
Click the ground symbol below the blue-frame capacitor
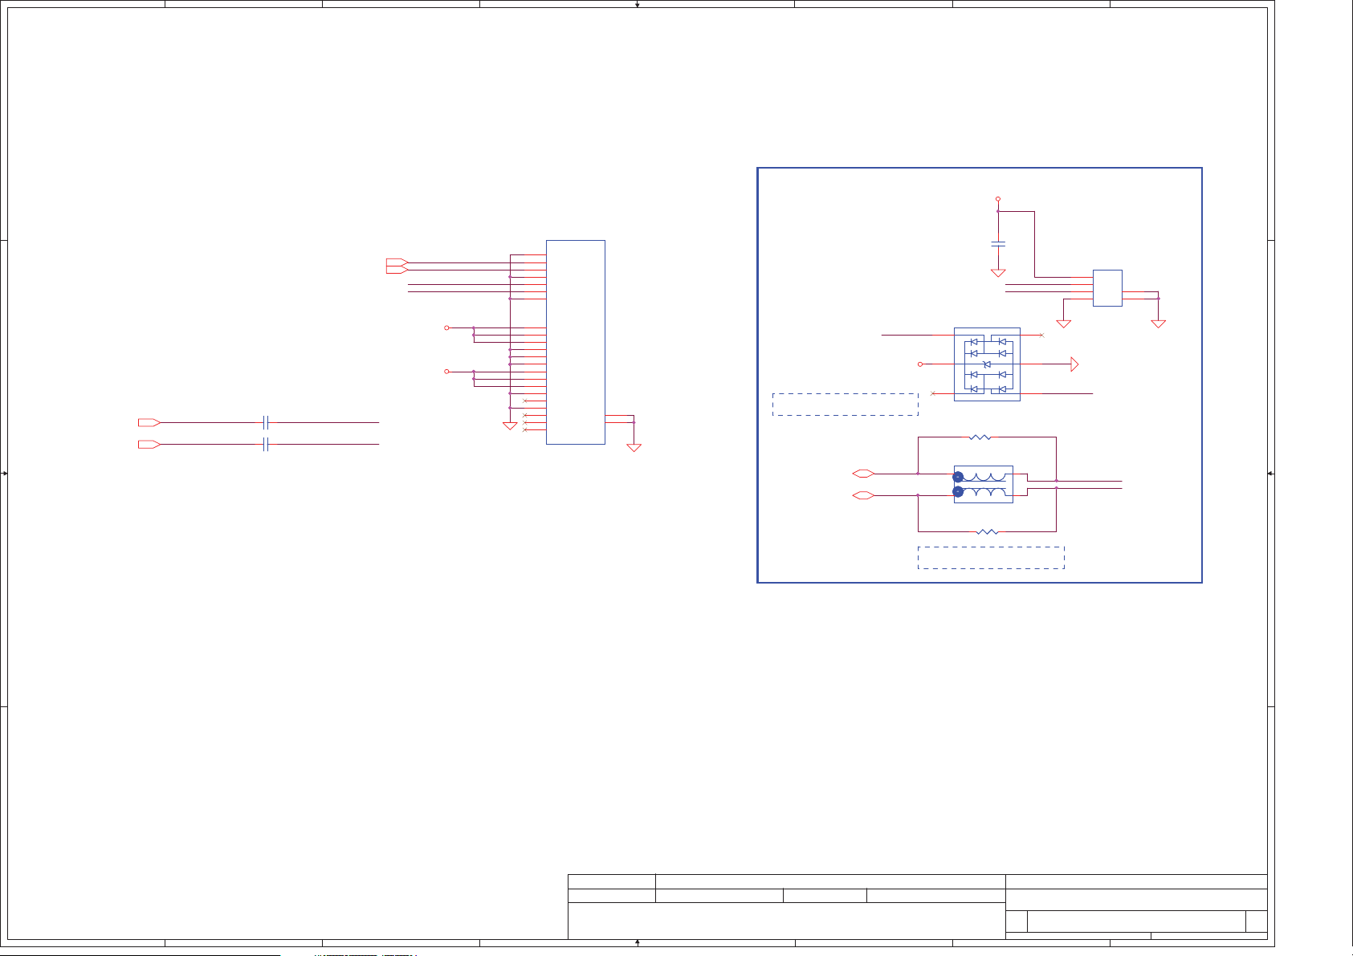pos(998,273)
